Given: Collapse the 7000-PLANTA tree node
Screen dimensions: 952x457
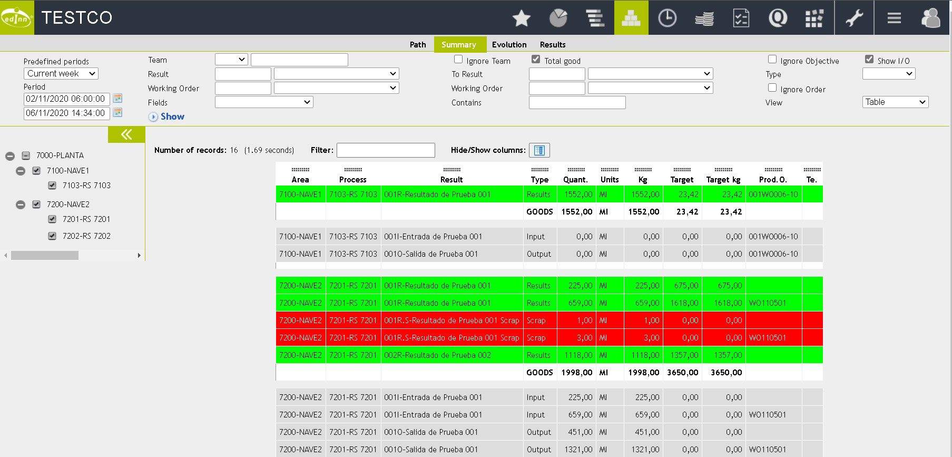Looking at the screenshot, I should tap(10, 156).
